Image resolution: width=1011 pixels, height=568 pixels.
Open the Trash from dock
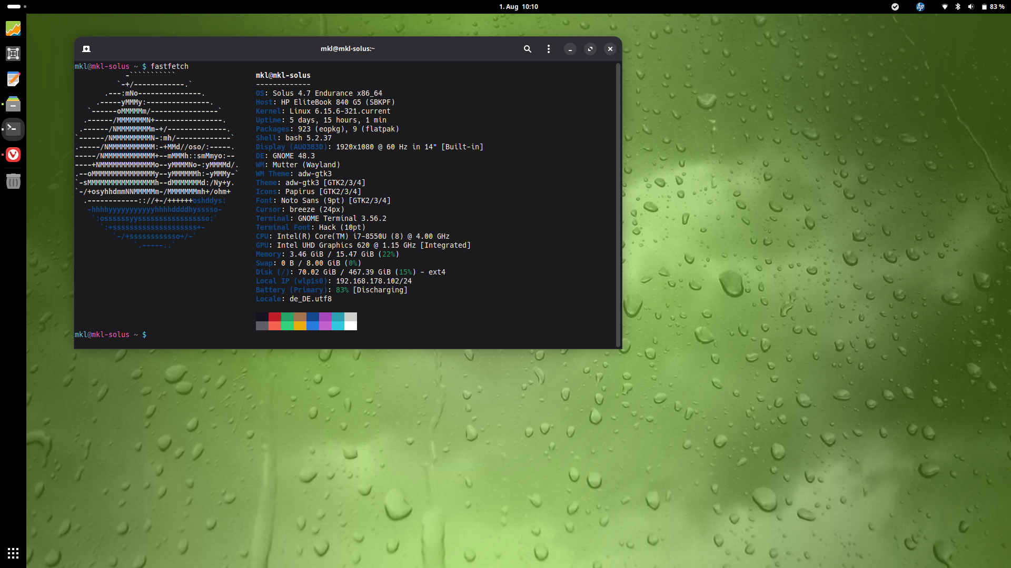[13, 181]
